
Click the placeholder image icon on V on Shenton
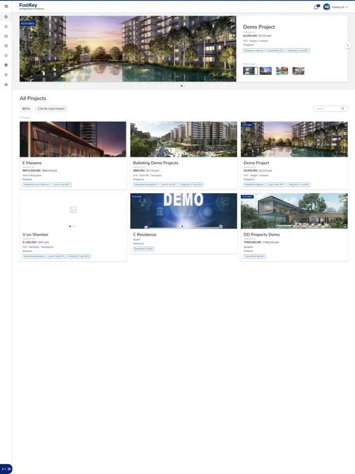pos(73,209)
